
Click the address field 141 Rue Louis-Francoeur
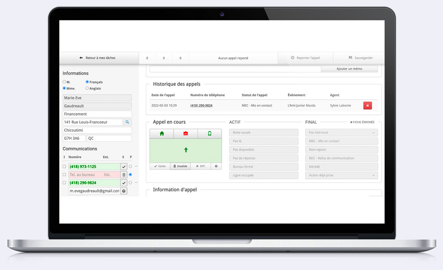[x=93, y=122]
